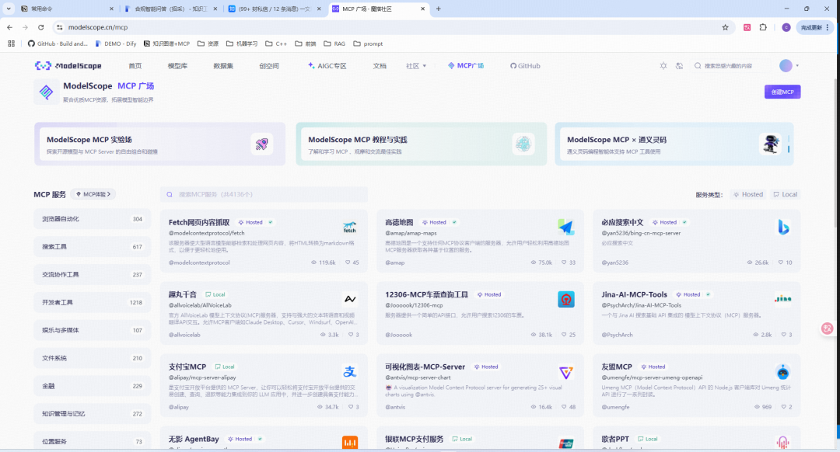
Task: Click the 可视化图表-MCP-Server AntV logo
Action: pyautogui.click(x=565, y=372)
